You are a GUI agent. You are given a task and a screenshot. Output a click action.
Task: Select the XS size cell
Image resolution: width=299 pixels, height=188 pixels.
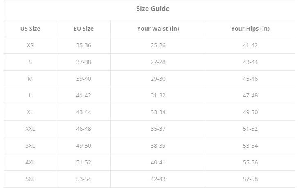tap(30, 45)
